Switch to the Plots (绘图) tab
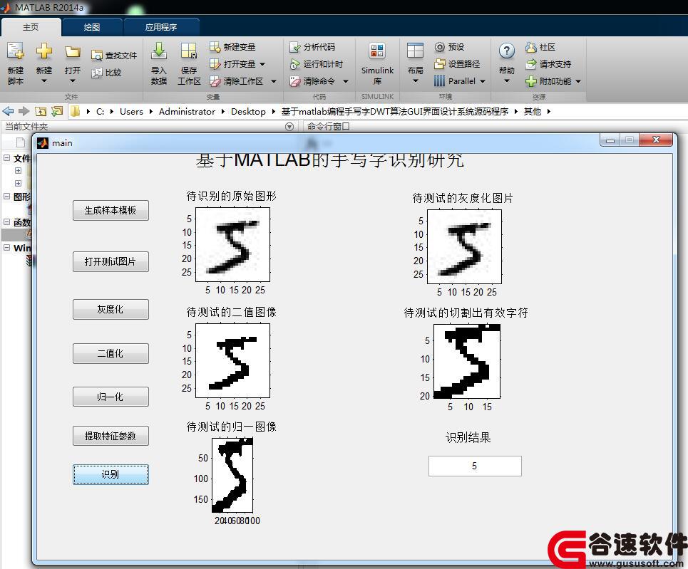 [x=92, y=27]
